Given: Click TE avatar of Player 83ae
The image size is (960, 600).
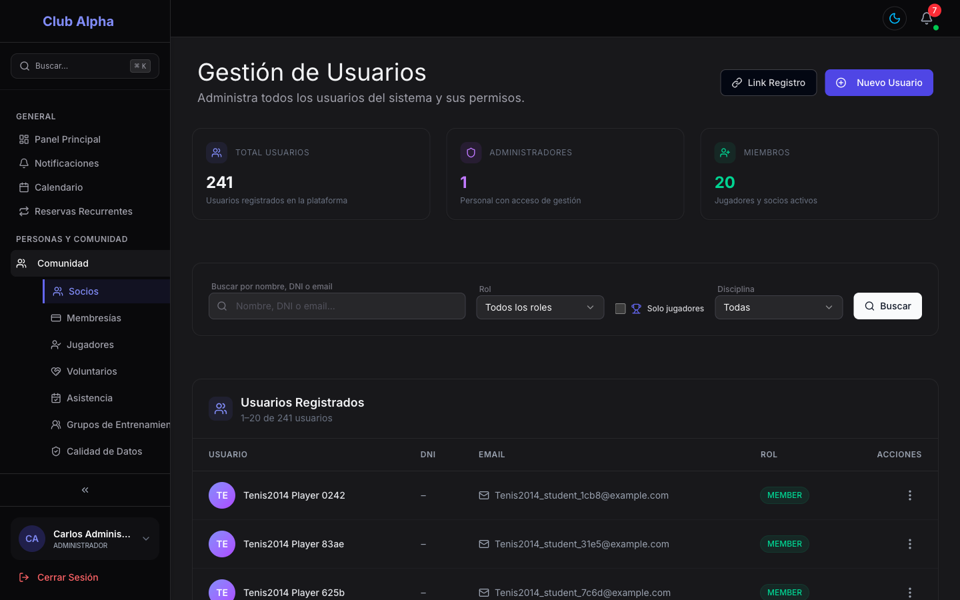Looking at the screenshot, I should [x=222, y=544].
